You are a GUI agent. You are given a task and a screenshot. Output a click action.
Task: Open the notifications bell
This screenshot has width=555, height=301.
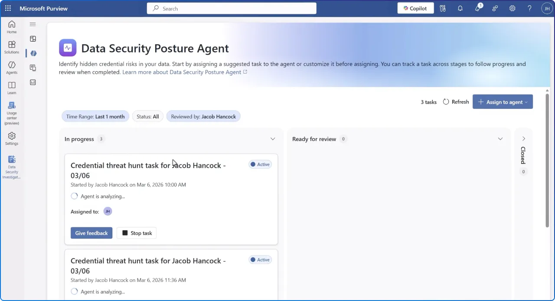pyautogui.click(x=460, y=8)
